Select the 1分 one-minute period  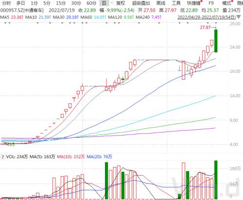[x=34, y=3]
